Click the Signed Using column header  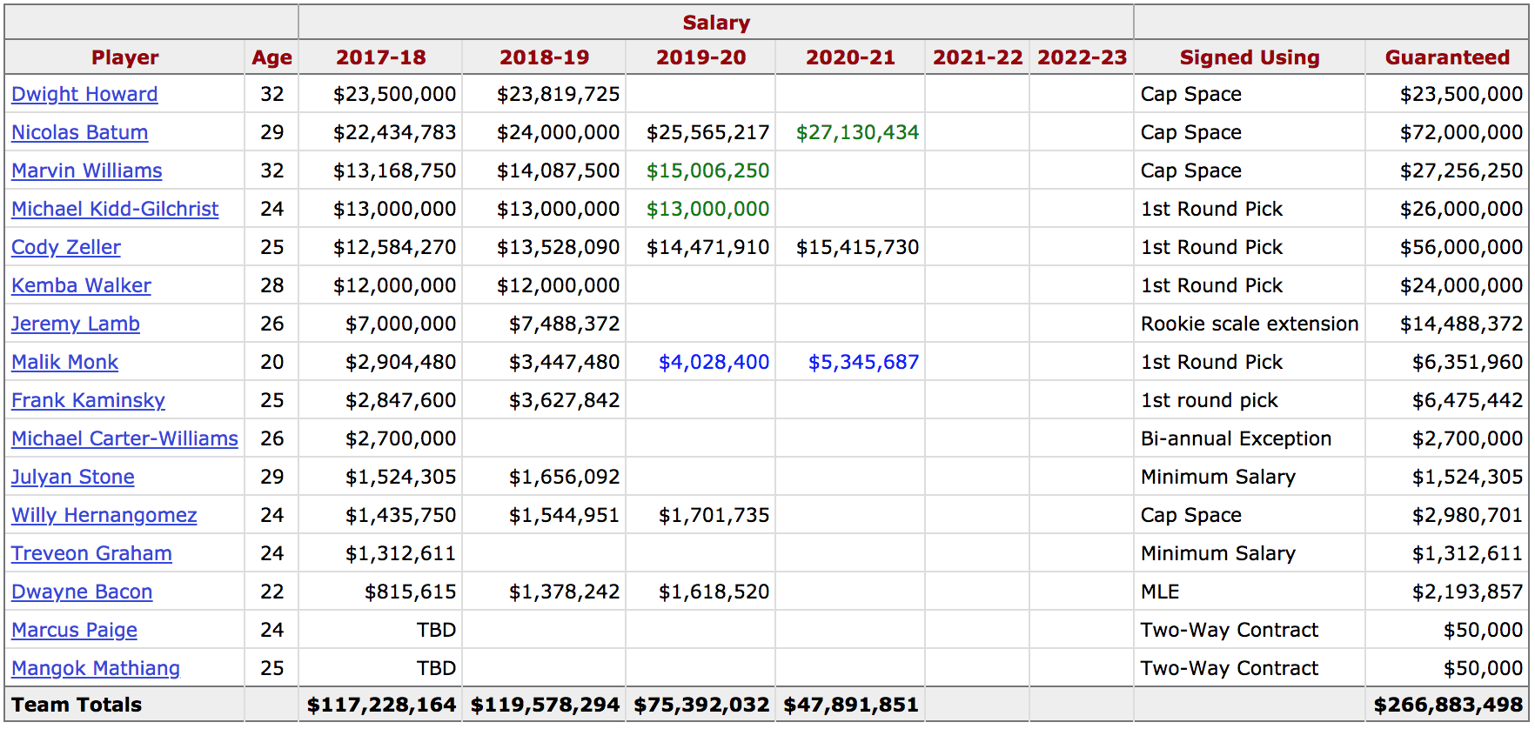pos(1250,57)
